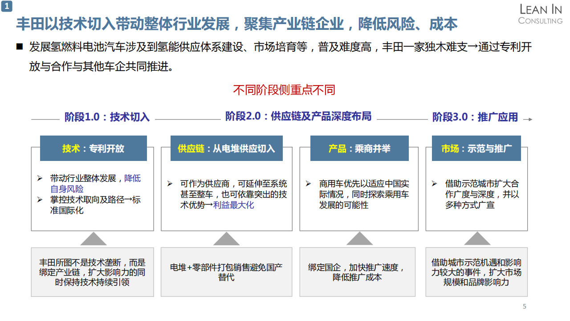Click the gray triangle above 丰田所图 box
The height and width of the screenshot is (321, 570).
[93, 239]
